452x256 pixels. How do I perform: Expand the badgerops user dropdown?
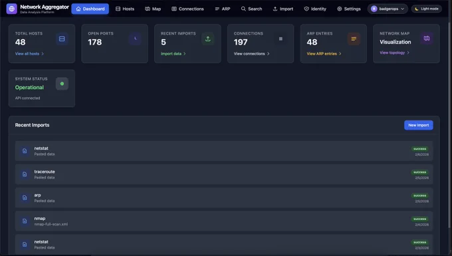tap(388, 9)
